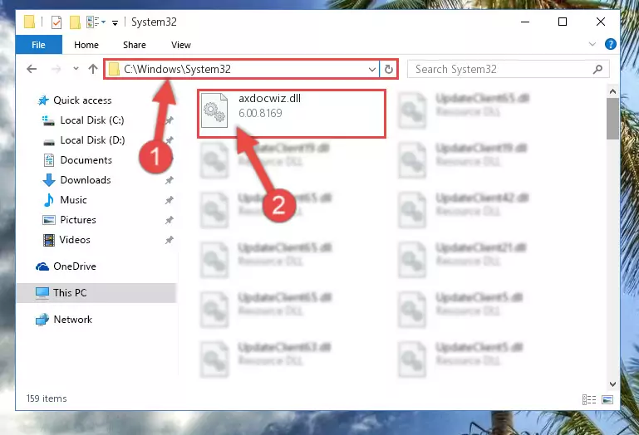Go back with the back arrow
Viewport: 639px width, 435px height.
coord(32,69)
